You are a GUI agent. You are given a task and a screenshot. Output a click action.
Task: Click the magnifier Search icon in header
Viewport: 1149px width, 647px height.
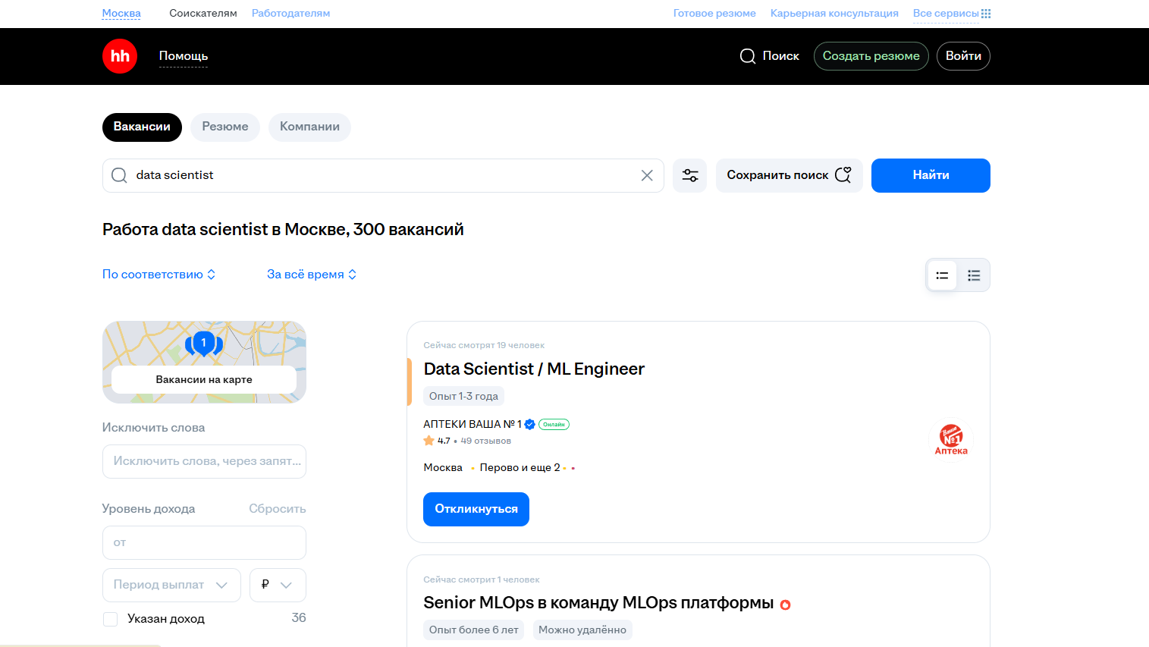(x=747, y=56)
